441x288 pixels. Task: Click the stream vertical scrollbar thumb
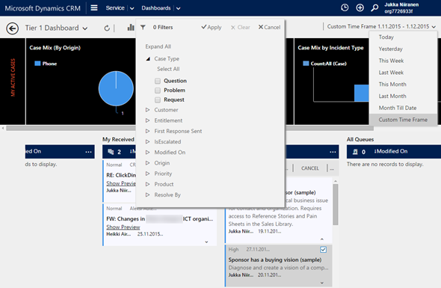(x=336, y=205)
